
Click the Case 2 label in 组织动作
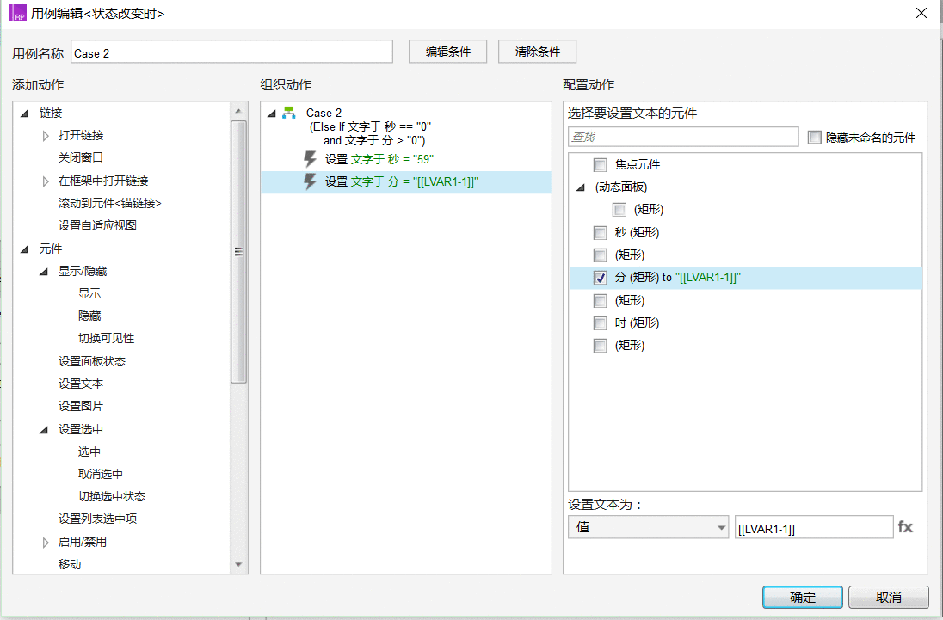pos(324,113)
